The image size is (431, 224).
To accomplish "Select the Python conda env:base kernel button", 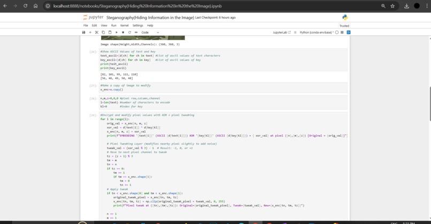I will 316,33.
